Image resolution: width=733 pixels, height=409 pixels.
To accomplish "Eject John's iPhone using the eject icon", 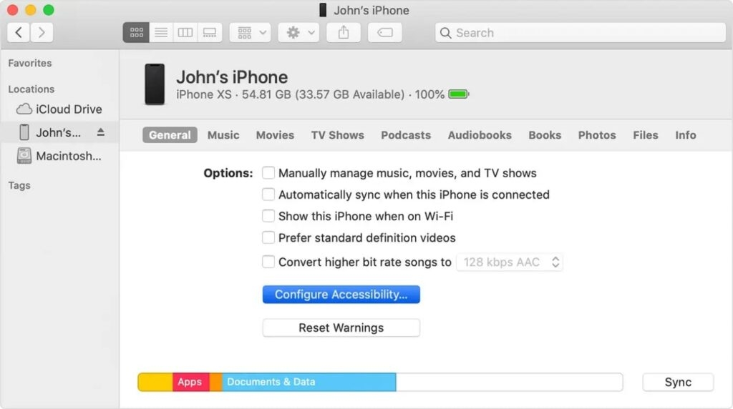I will pos(100,132).
